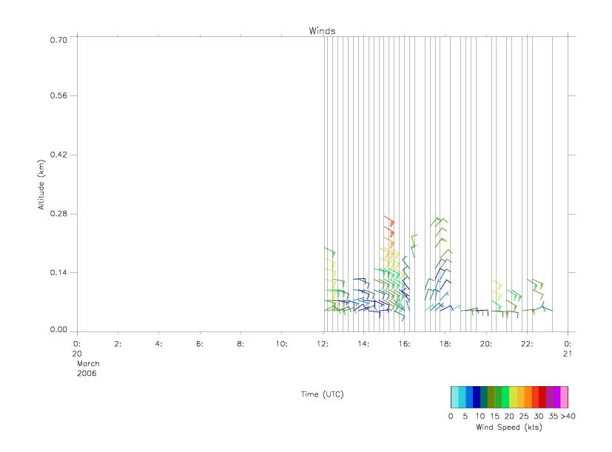Click the 0.42 altitude tick label
Image resolution: width=612 pixels, height=452 pixels.
point(58,155)
